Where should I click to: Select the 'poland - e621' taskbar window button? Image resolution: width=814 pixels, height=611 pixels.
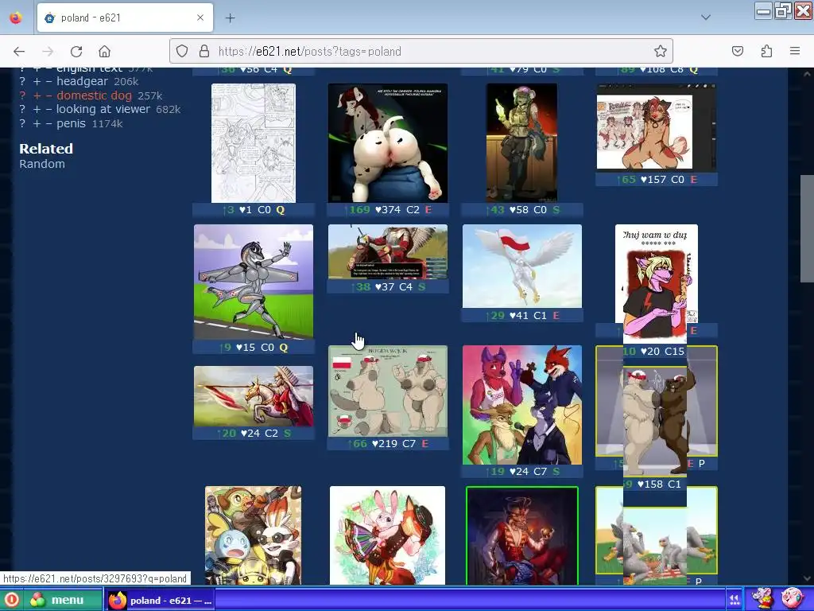[159, 600]
